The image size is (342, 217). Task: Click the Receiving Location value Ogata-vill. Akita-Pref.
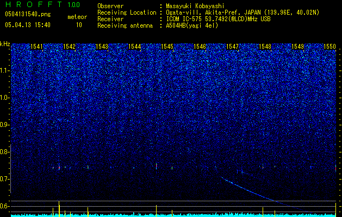tap(242, 12)
